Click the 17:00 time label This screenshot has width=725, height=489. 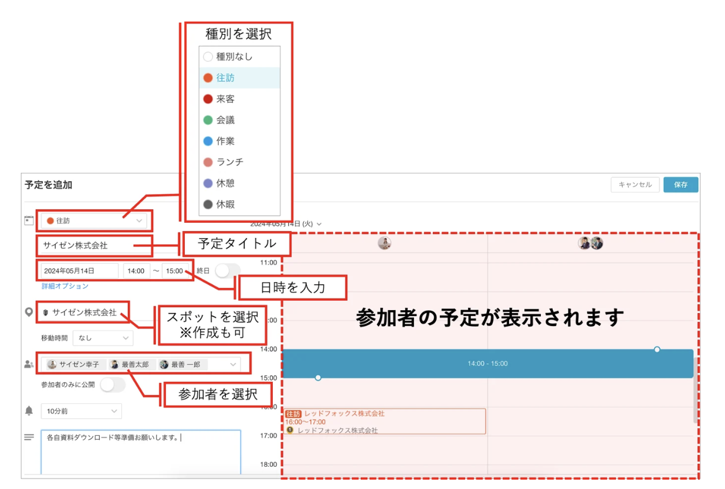[x=269, y=436]
